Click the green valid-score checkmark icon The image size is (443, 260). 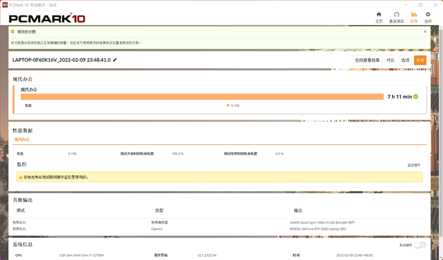tap(13, 32)
